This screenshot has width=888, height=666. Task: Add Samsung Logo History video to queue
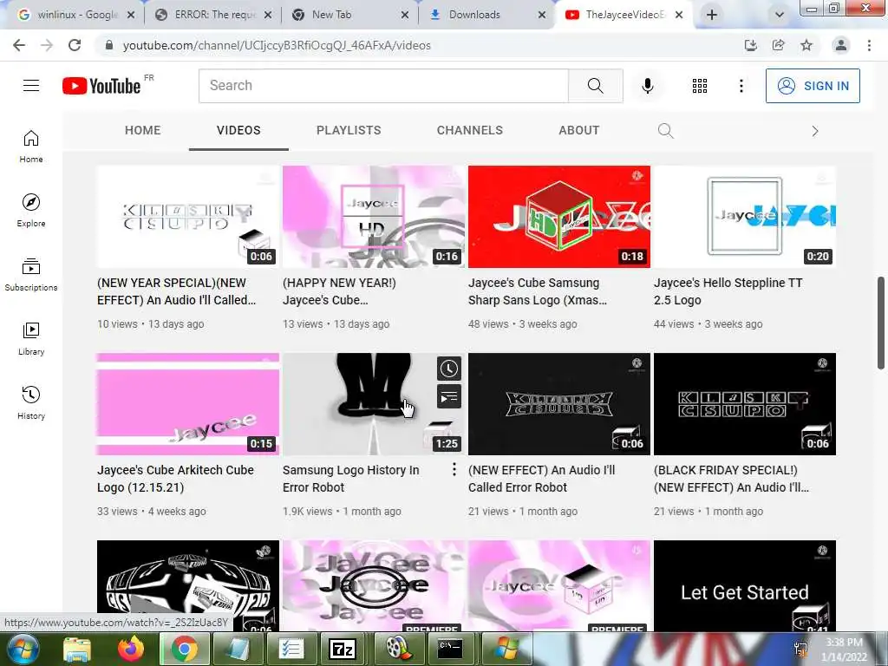click(449, 396)
